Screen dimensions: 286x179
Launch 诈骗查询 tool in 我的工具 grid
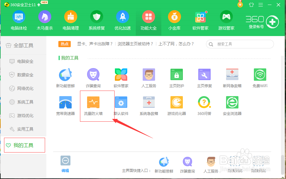pos(93,78)
